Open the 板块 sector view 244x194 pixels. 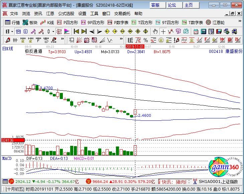pyautogui.click(x=30, y=22)
